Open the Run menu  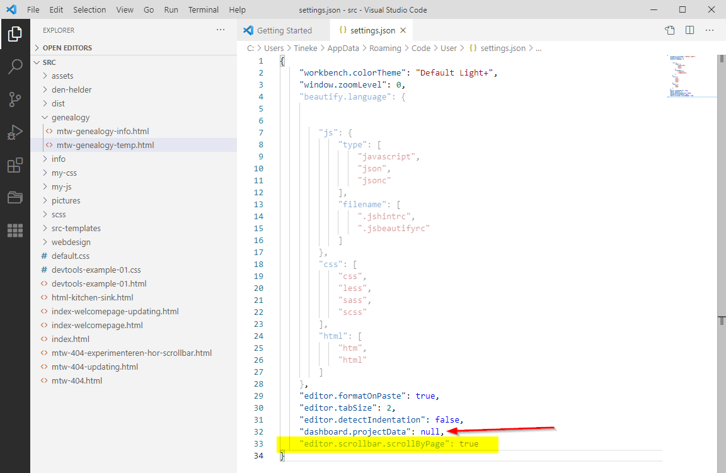[171, 9]
